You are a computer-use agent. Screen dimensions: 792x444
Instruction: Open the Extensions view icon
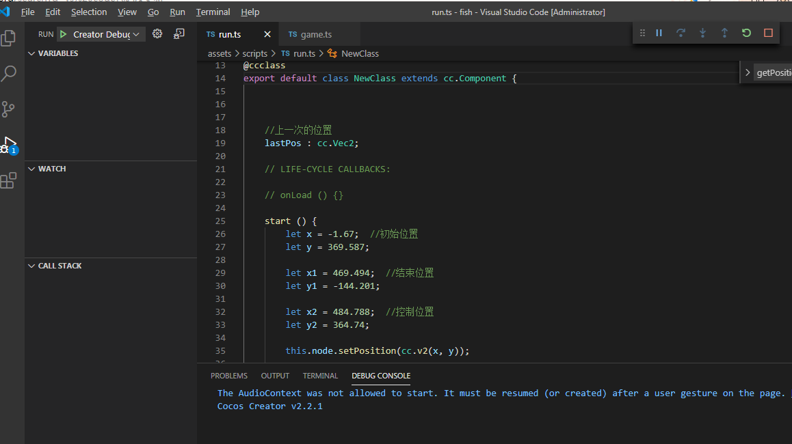(x=9, y=180)
